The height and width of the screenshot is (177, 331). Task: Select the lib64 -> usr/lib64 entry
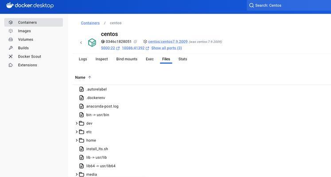coord(101,166)
